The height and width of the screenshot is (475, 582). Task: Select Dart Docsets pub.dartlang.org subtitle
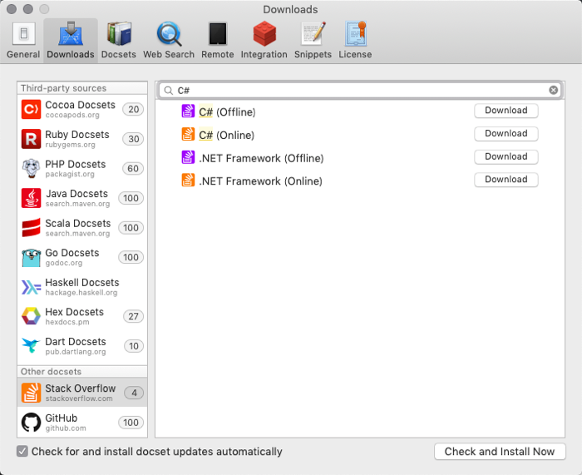click(x=76, y=352)
